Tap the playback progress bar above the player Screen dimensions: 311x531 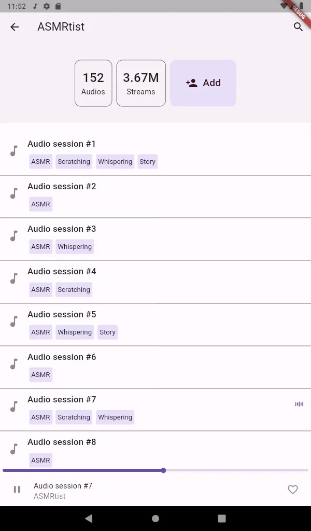(155, 470)
